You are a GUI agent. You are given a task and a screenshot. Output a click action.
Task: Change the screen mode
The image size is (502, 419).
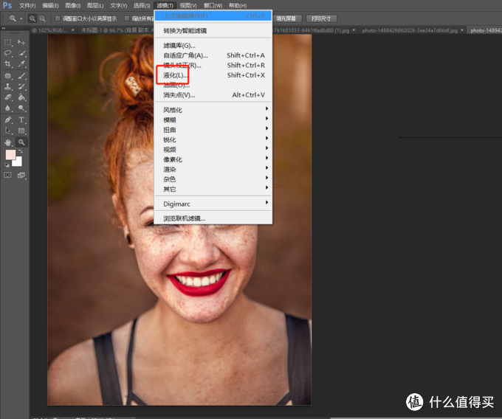click(x=21, y=175)
